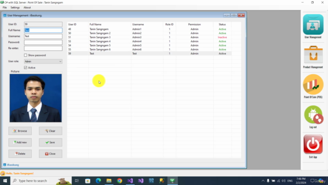Click the Test full name cell in table
Screen dimensions: 328x185
click(x=92, y=53)
